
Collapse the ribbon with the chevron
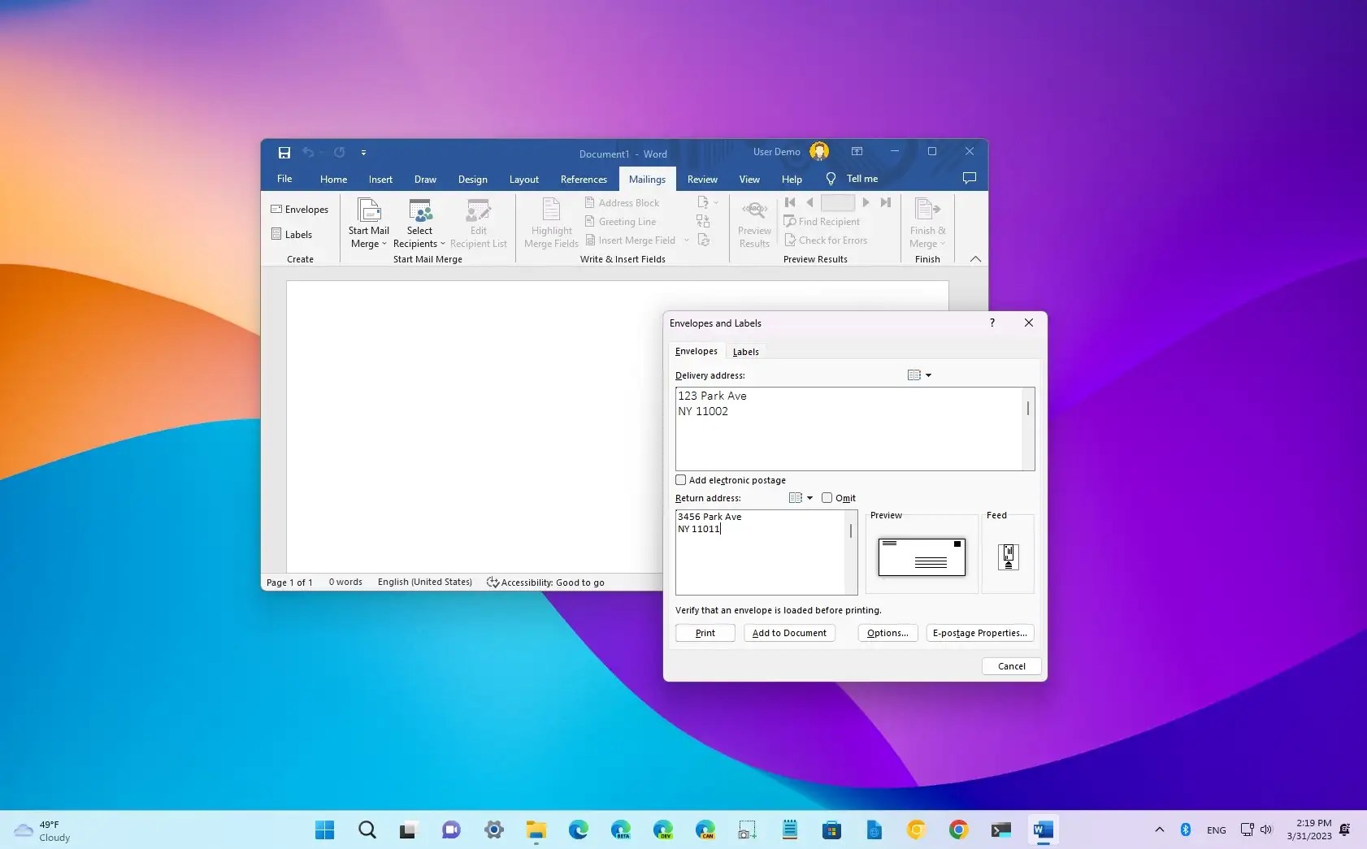pos(974,259)
